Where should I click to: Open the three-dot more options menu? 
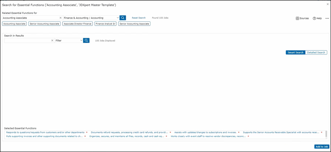pyautogui.click(x=327, y=18)
